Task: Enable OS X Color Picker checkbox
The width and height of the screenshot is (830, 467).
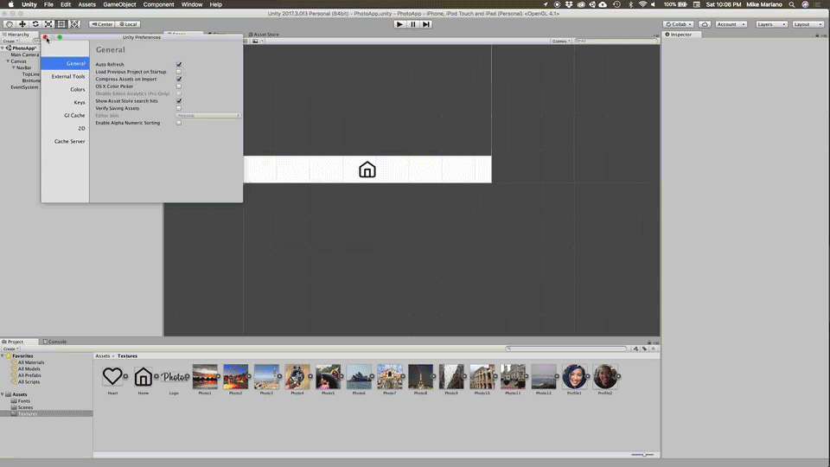Action: click(179, 86)
